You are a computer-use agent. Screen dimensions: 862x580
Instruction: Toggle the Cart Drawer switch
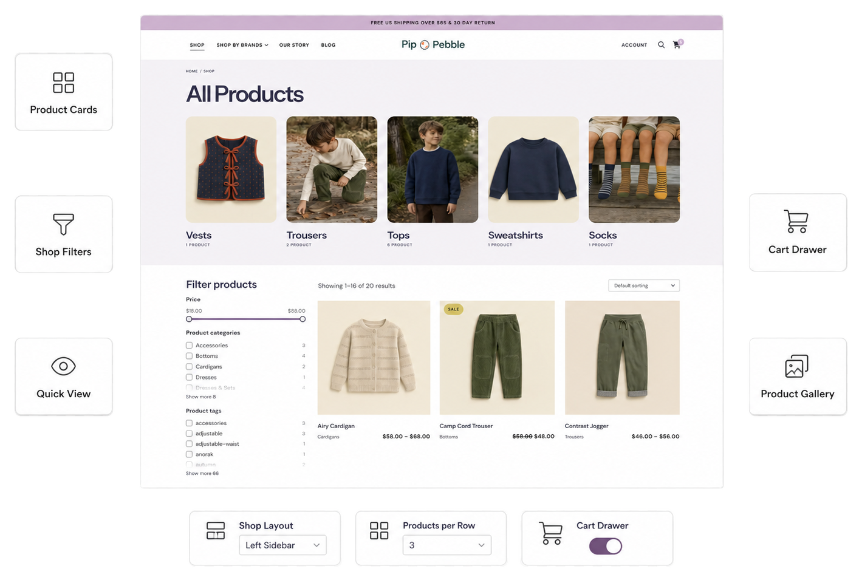coord(606,546)
